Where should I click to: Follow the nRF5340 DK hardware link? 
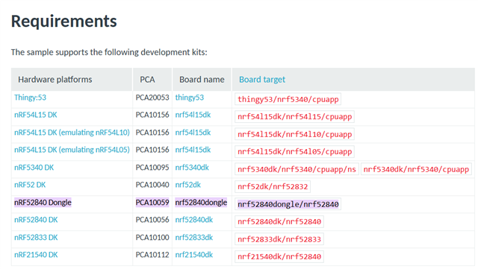[34, 168]
